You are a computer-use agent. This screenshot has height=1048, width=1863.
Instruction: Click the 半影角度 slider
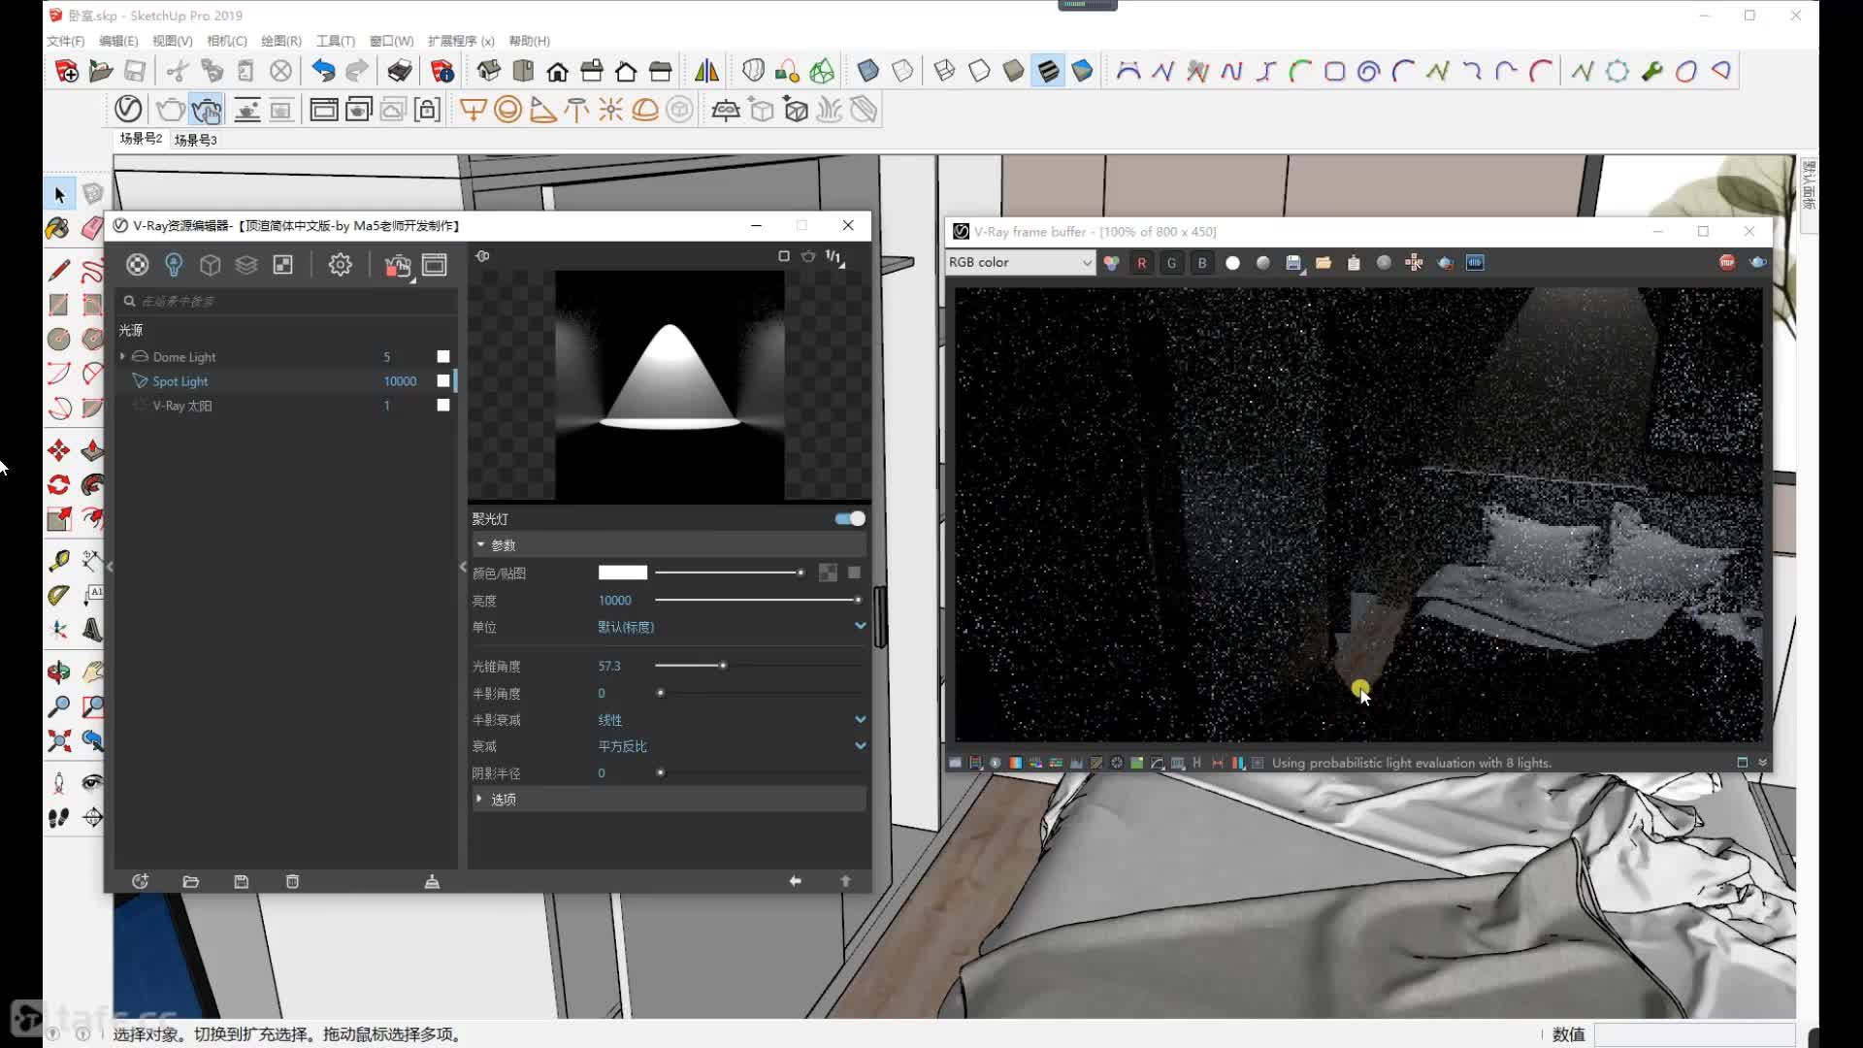click(x=759, y=693)
